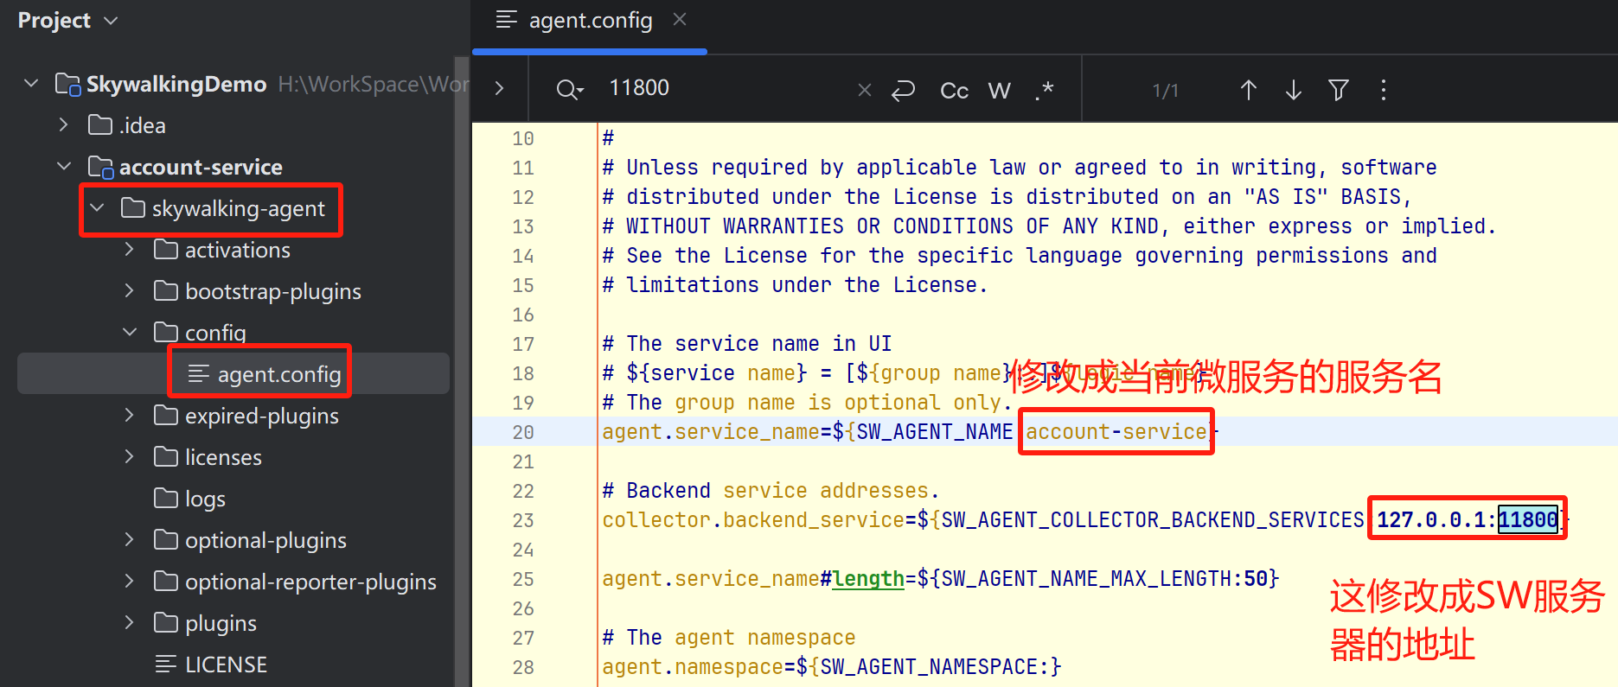Click highlighted 11800 match in editor
The image size is (1618, 687).
1528,519
